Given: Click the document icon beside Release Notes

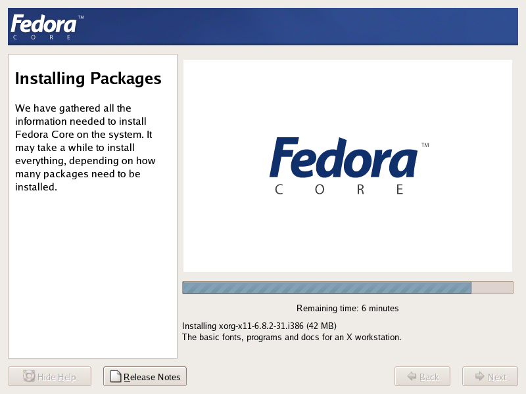Looking at the screenshot, I should [x=116, y=376].
